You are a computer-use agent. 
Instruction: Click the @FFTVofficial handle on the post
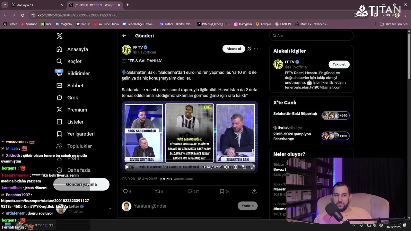click(x=144, y=52)
